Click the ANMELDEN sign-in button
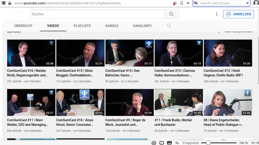This screenshot has width=259, height=145. point(239,14)
